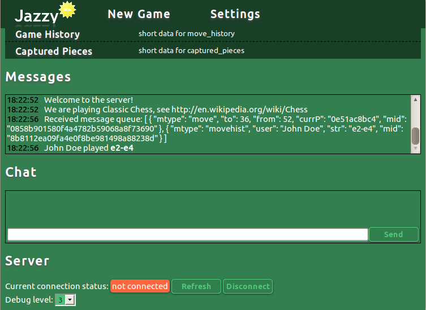426x310 pixels.
Task: Click the messages scrollbar thumb
Action: 416,136
